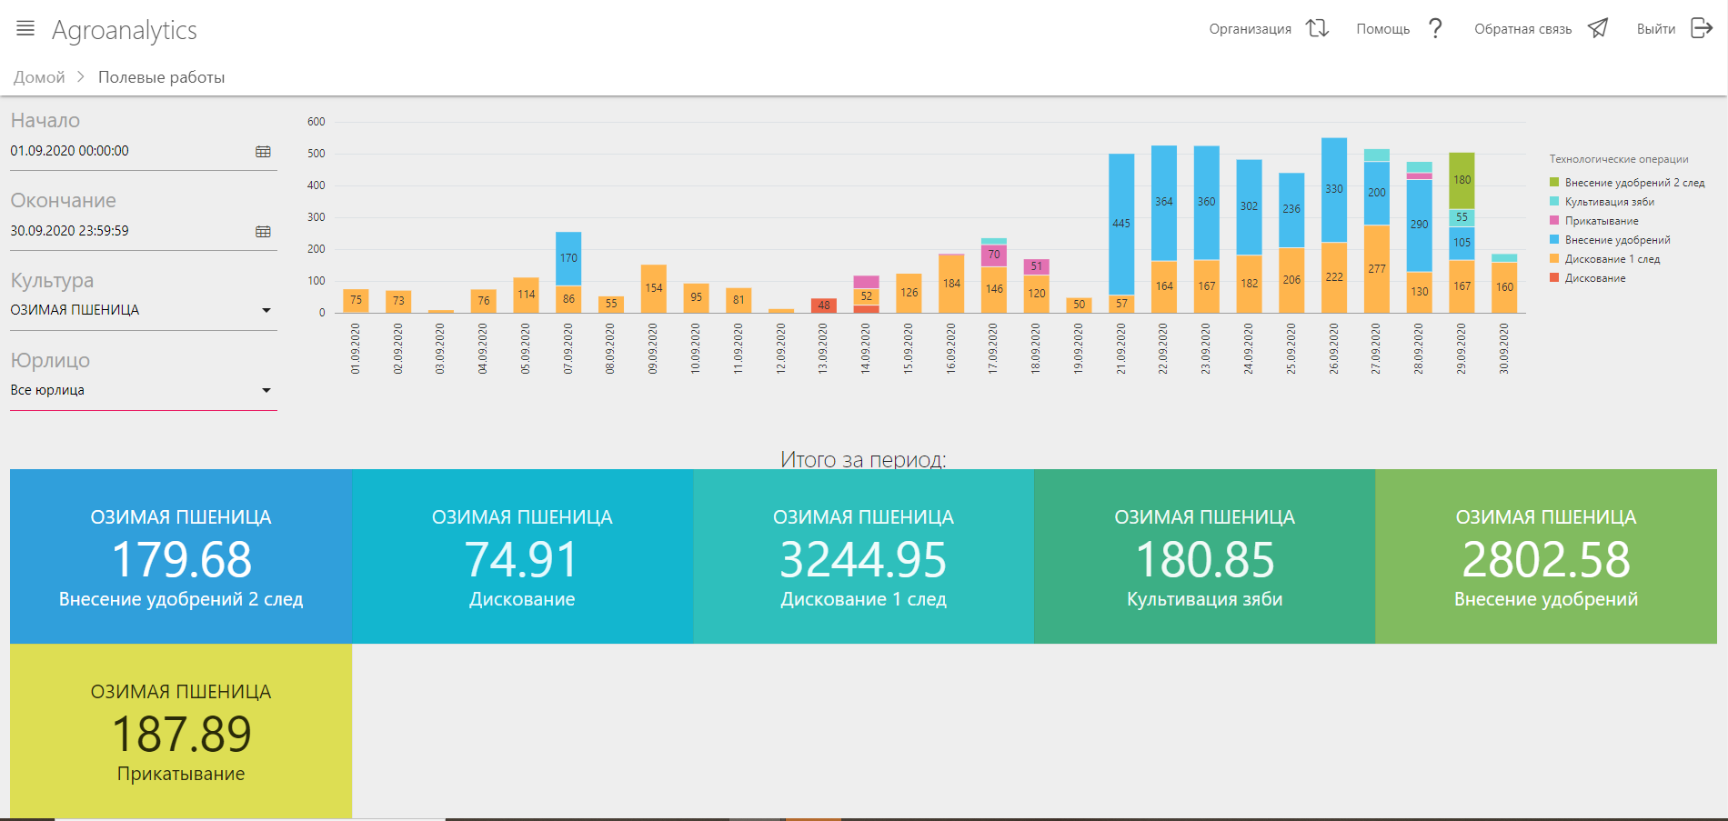1728x821 pixels.
Task: Toggle Внесение удобрений 2 след legend item
Action: tap(1633, 183)
